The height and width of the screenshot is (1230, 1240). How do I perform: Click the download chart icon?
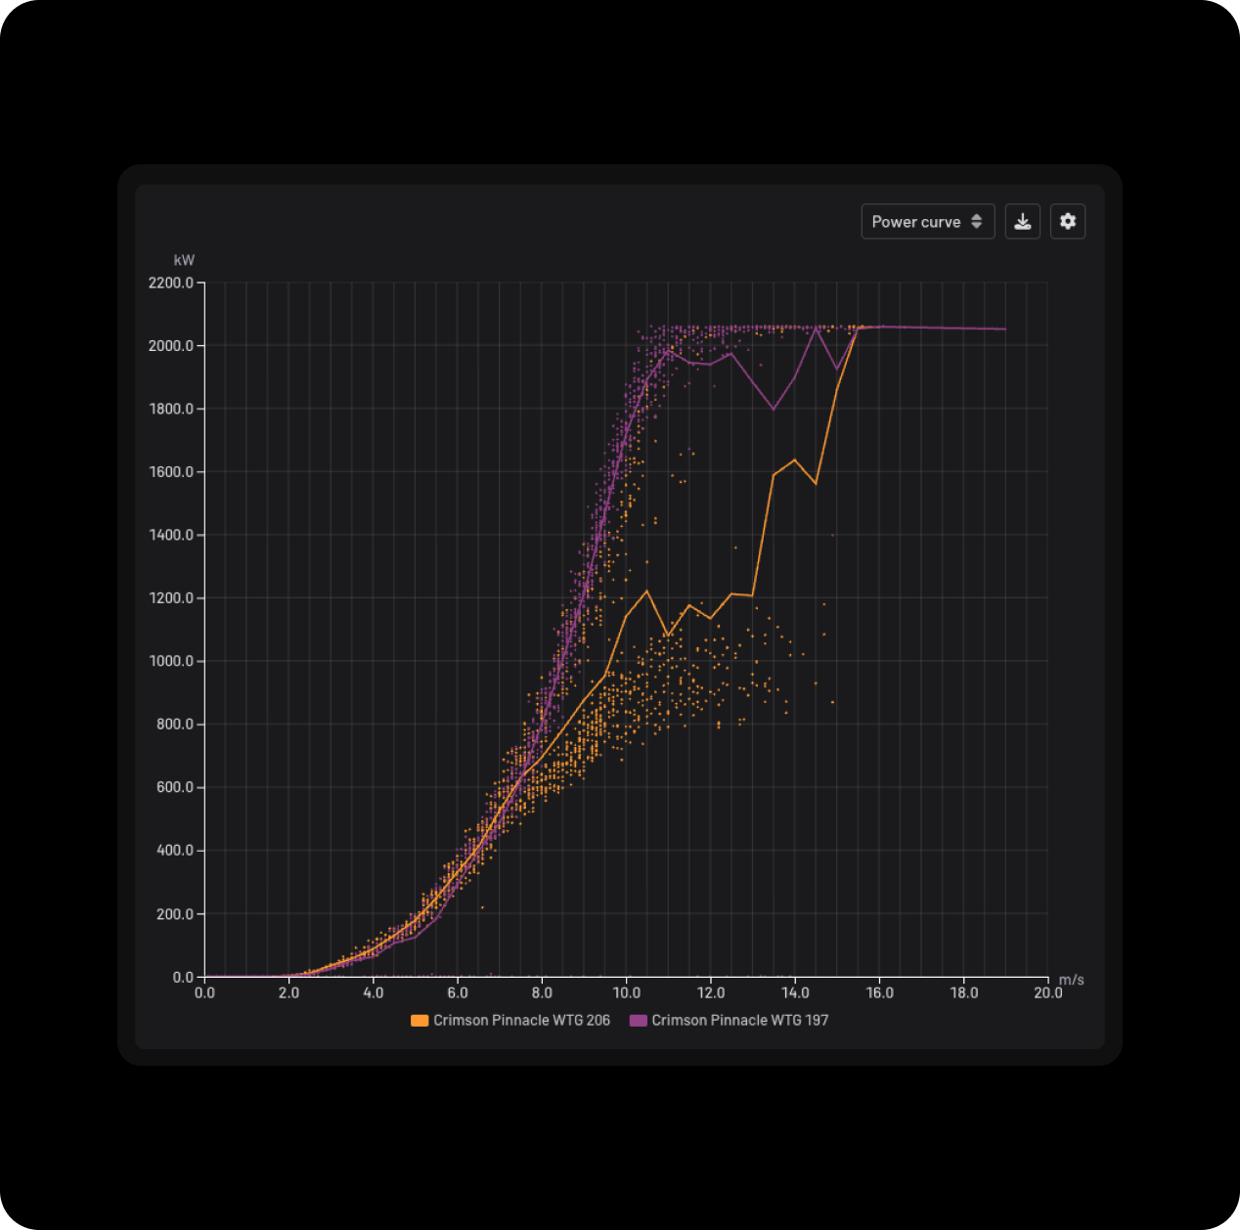1022,222
